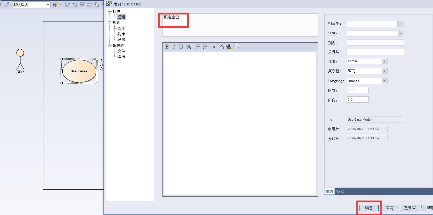Click the 应用(A) button
The height and width of the screenshot is (215, 433).
(x=410, y=208)
